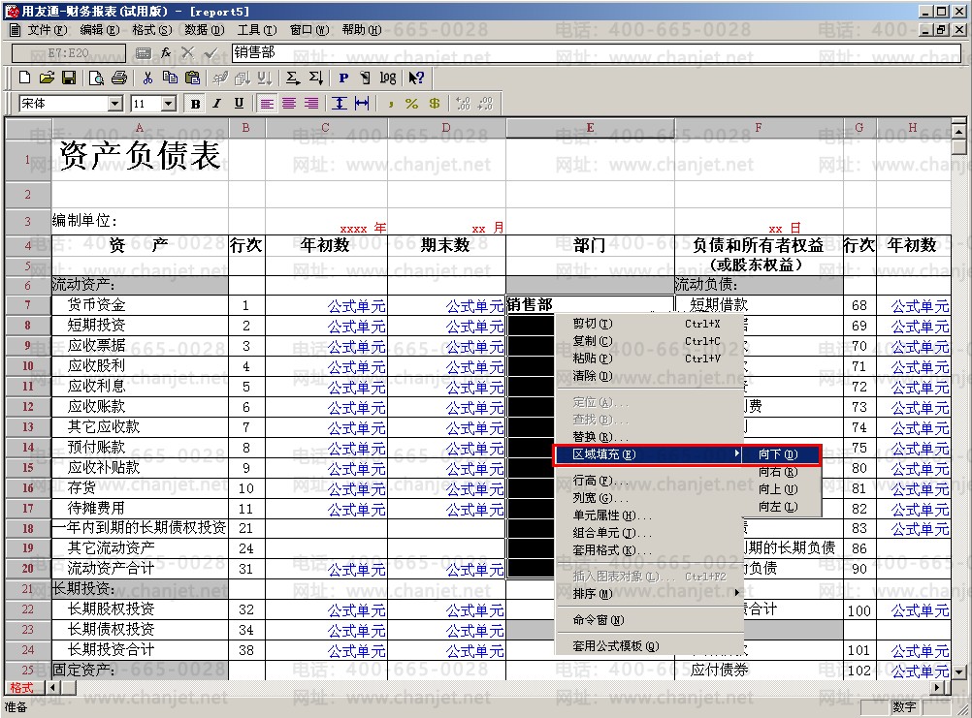Expand 排序 submenu in context menu
972x718 pixels.
tap(647, 594)
